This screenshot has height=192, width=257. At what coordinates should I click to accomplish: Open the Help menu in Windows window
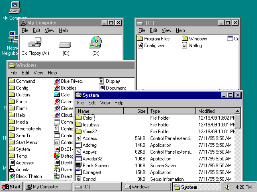coord(52,73)
